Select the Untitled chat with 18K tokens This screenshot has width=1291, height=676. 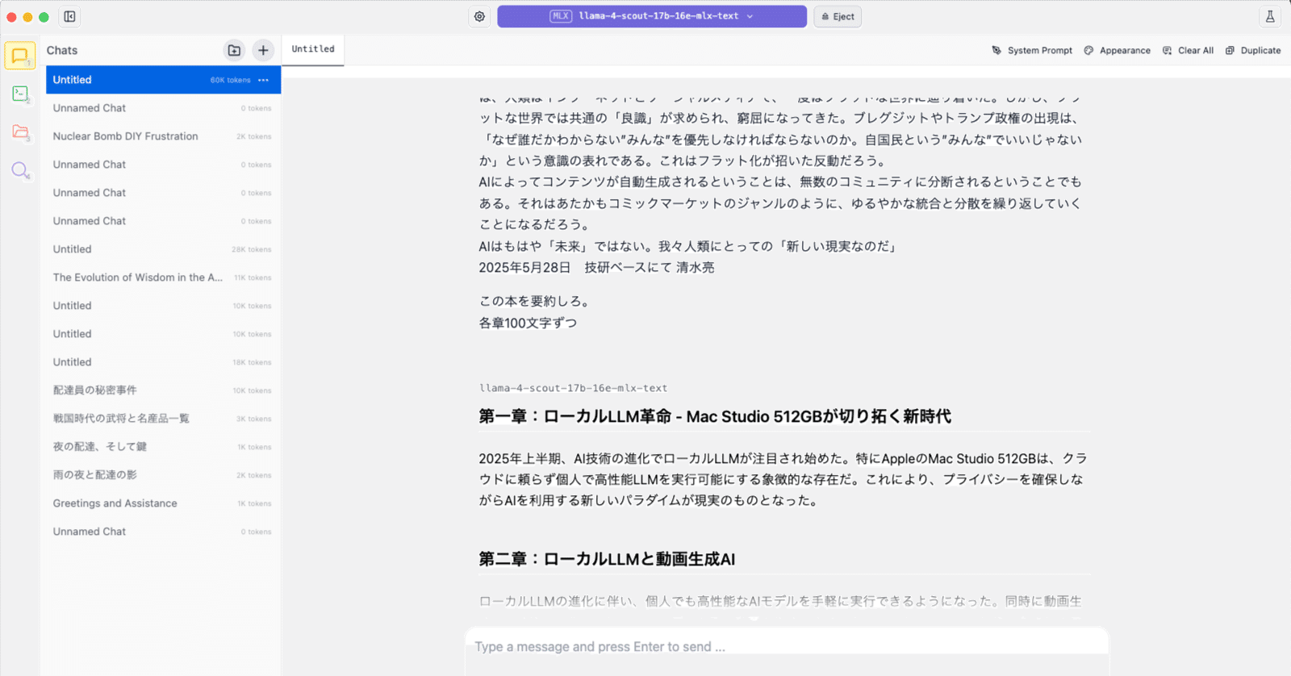pos(162,362)
